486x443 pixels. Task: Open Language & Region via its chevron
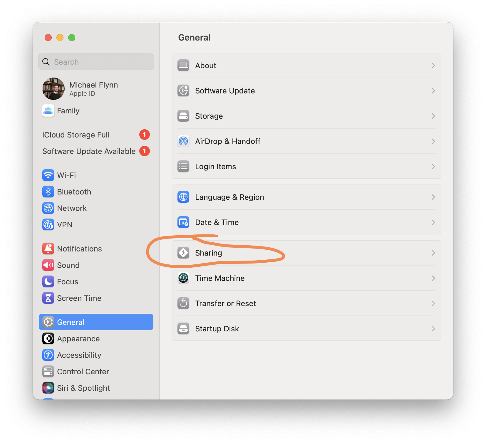point(433,197)
